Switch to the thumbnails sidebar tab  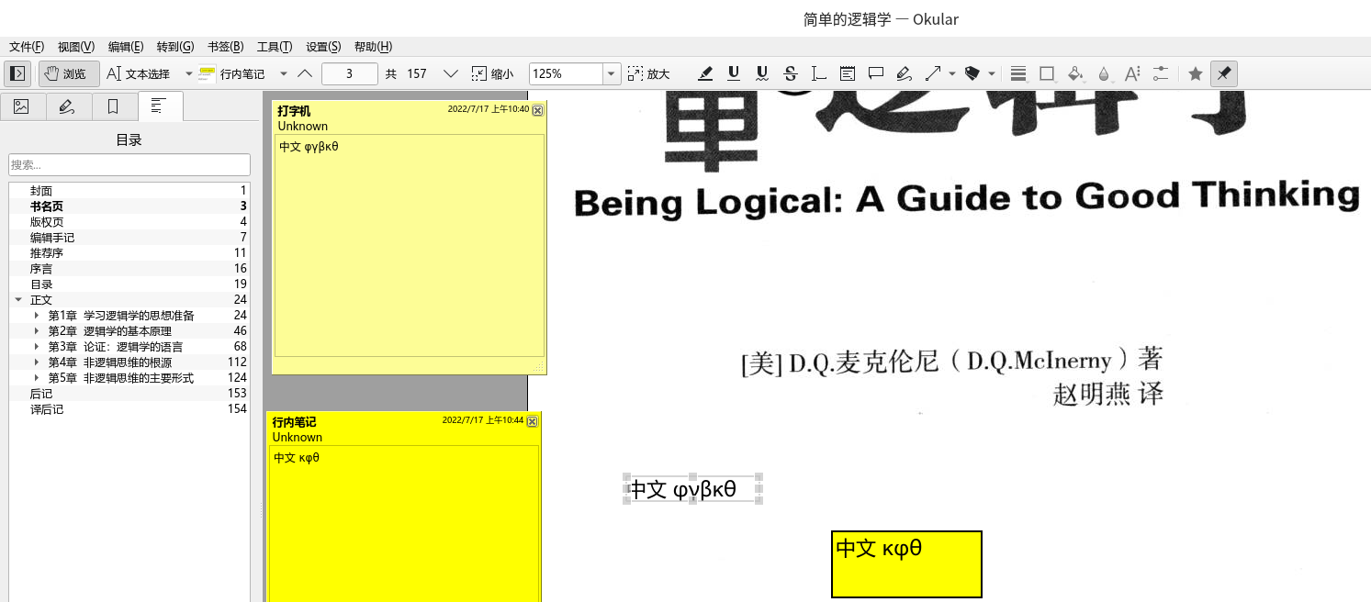tap(22, 106)
